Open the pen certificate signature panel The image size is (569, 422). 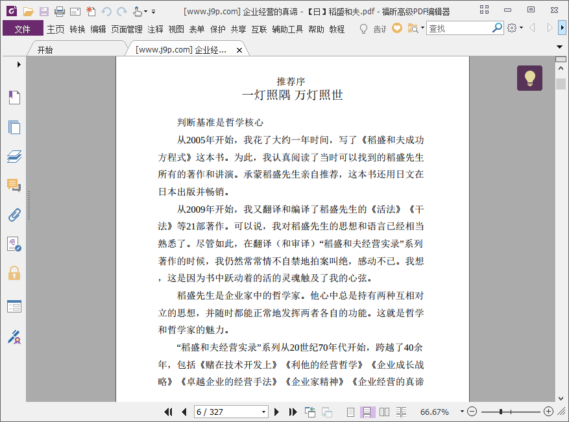(x=14, y=337)
